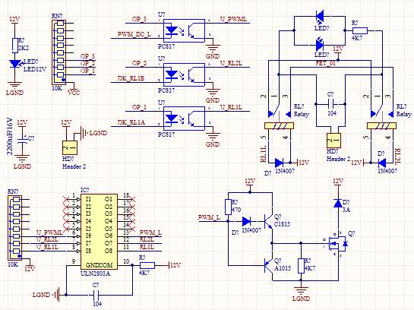Click the PWM_L net label on input
The width and height of the screenshot is (414, 310).
click(209, 217)
